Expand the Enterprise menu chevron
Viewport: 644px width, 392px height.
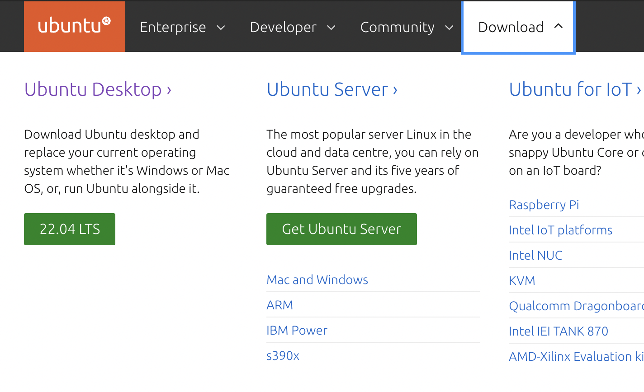coord(221,28)
